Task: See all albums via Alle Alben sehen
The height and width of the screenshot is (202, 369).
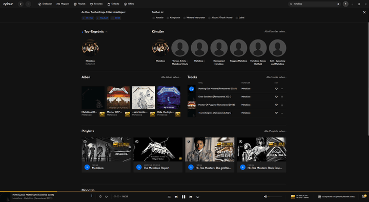Action: coord(171,77)
